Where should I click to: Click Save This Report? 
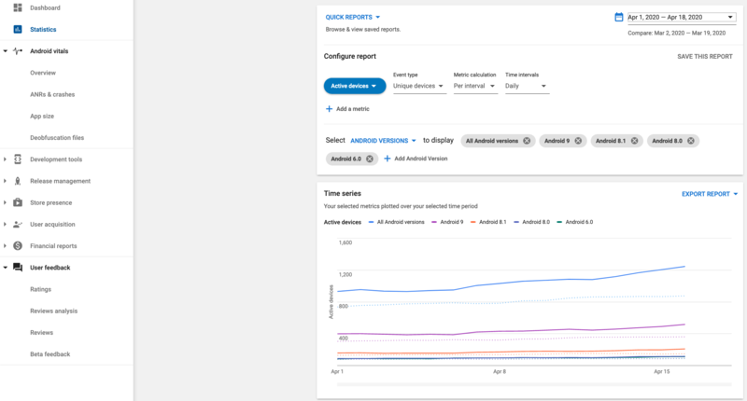click(x=705, y=57)
